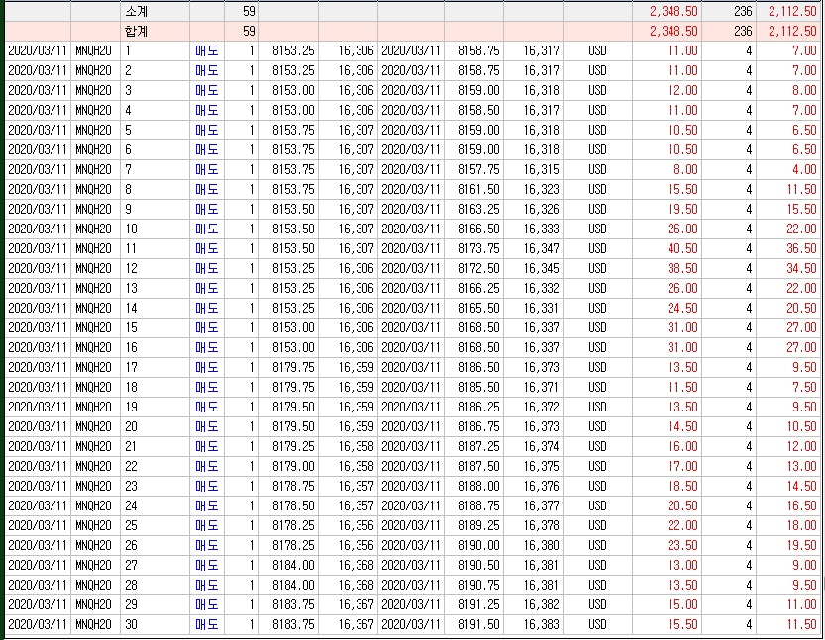Image resolution: width=825 pixels, height=640 pixels.
Task: Select exit price 8172.50 in row 12
Action: click(x=478, y=268)
